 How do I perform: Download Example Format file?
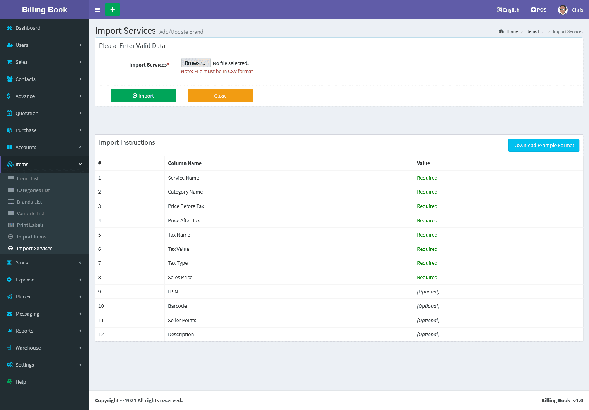tap(544, 146)
